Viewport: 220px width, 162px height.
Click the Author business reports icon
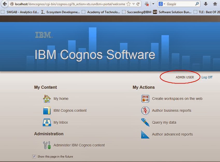145,111
